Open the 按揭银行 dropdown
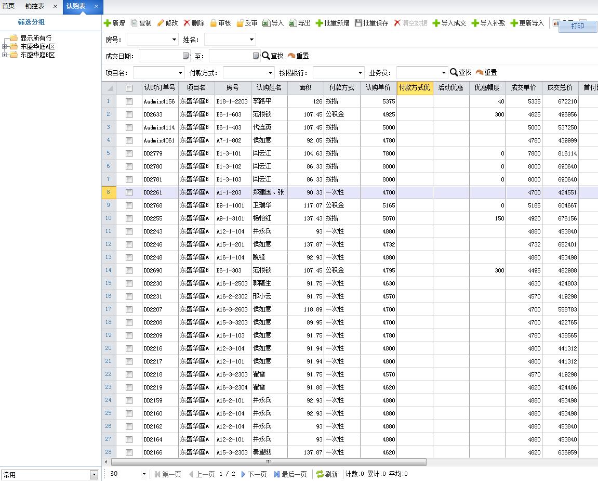598x481 pixels. 361,72
